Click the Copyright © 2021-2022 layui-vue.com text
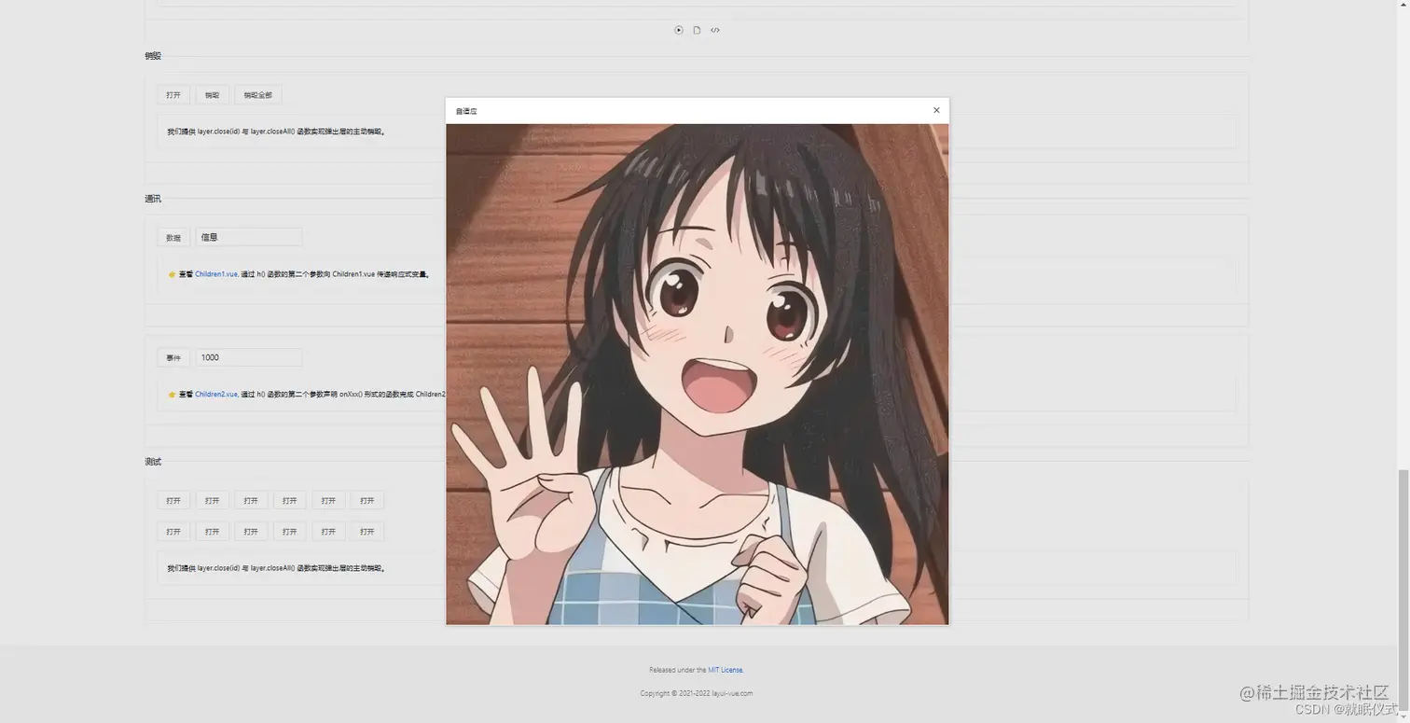Screen dimensions: 1410x723 [697, 693]
